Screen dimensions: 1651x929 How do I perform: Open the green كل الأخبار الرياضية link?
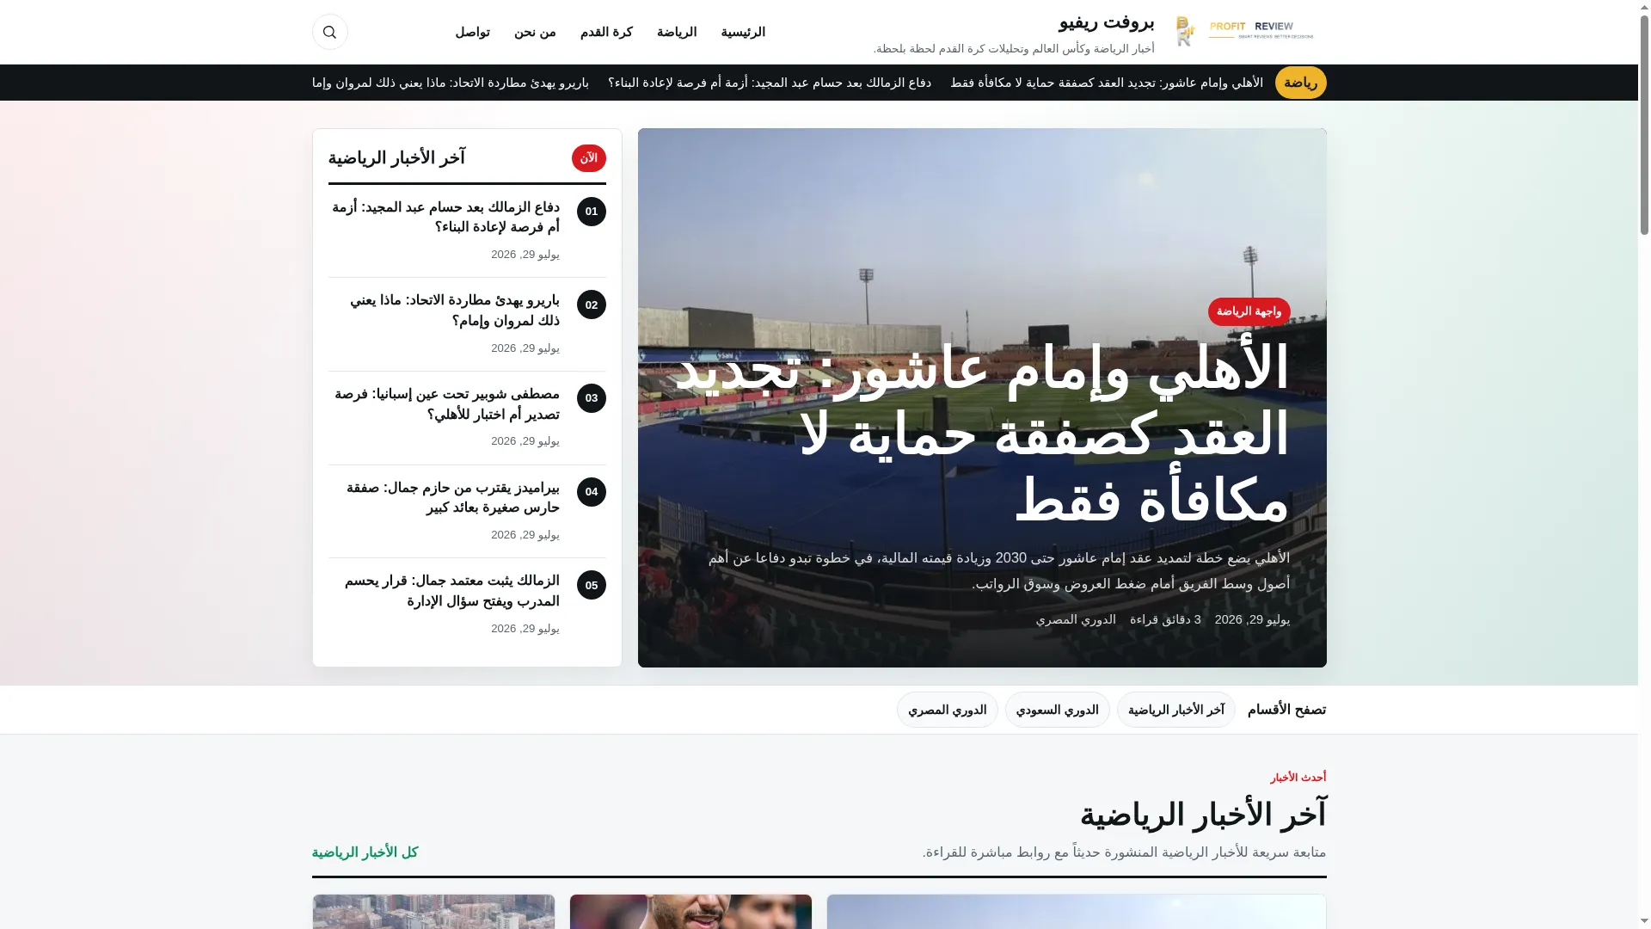point(365,852)
